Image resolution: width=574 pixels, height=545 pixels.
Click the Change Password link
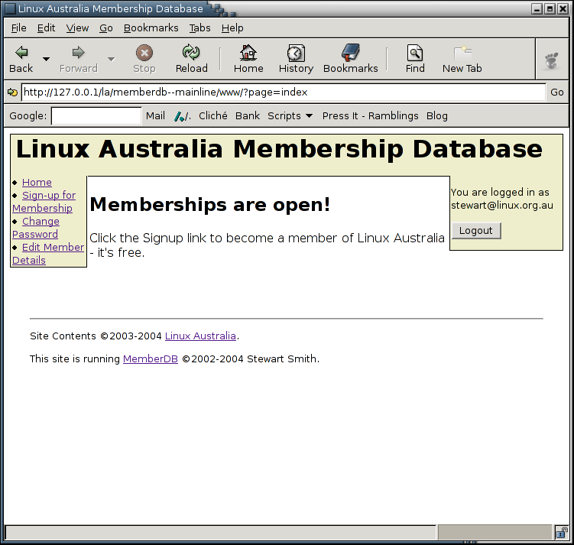(35, 228)
